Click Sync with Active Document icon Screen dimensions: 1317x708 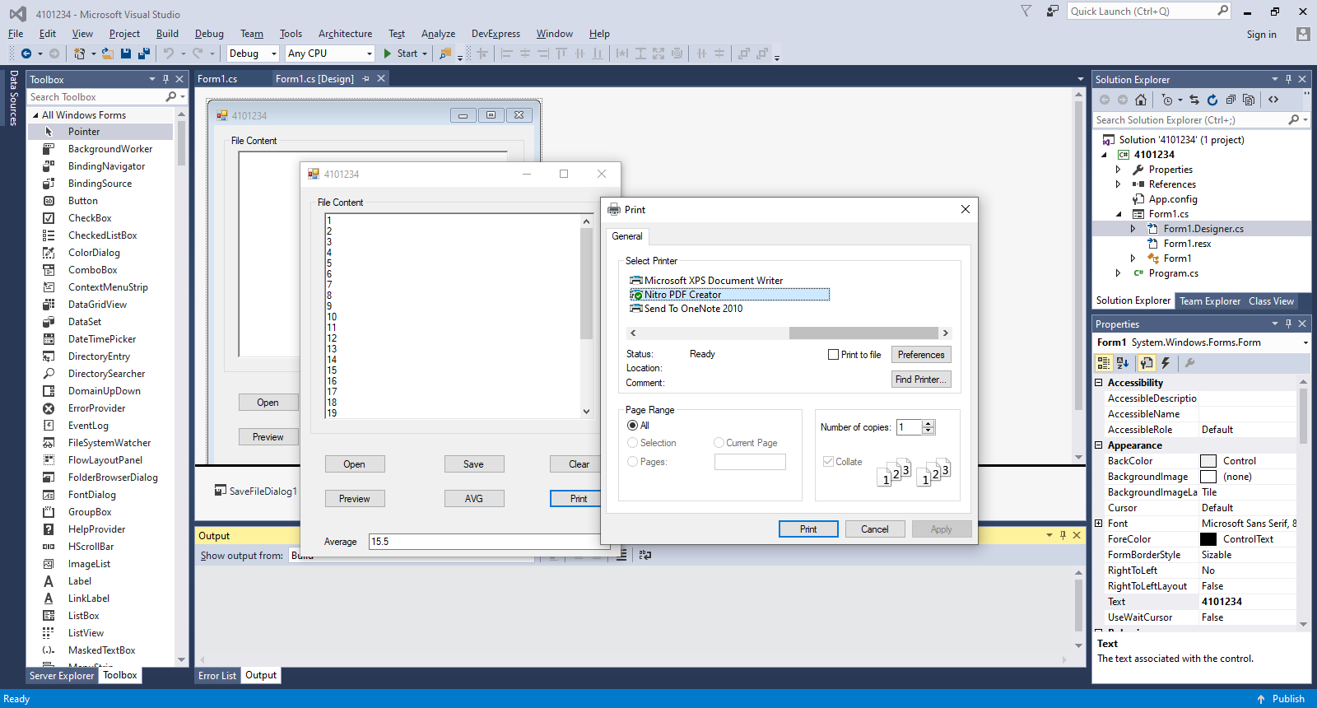coord(1194,100)
